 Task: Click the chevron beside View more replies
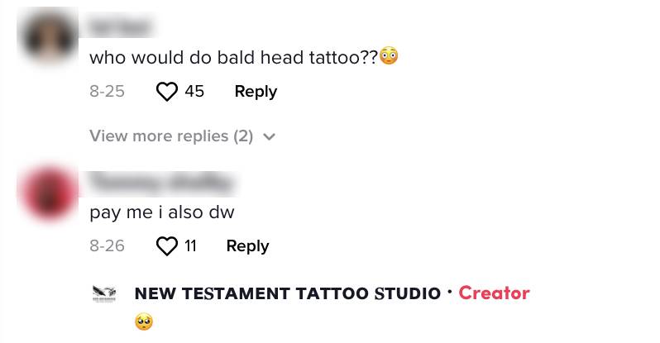[x=269, y=136]
